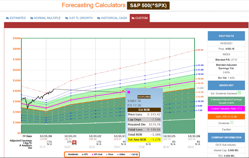
Task: Click Estimated Adjusted Earnings Growth 8.50% key
Action: 226,101
